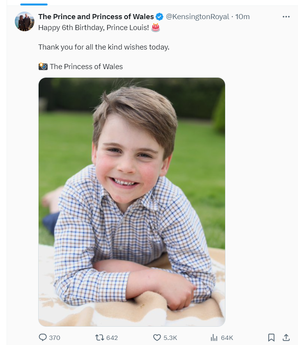Open the three-dot more options menu

coord(286,17)
